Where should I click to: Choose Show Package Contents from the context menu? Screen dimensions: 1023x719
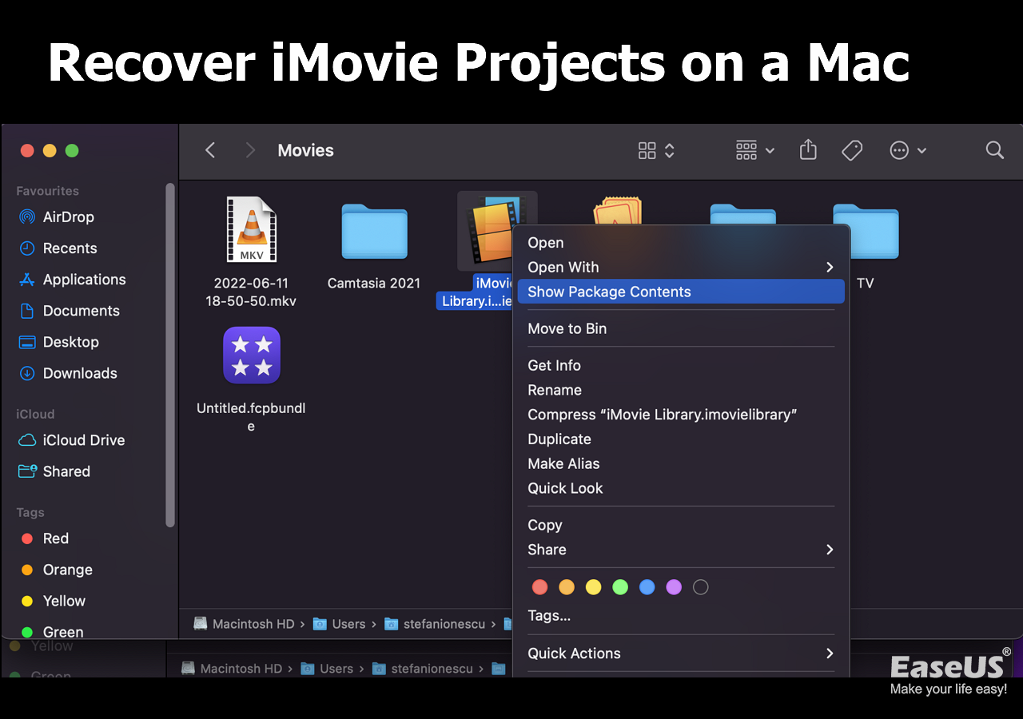609,292
